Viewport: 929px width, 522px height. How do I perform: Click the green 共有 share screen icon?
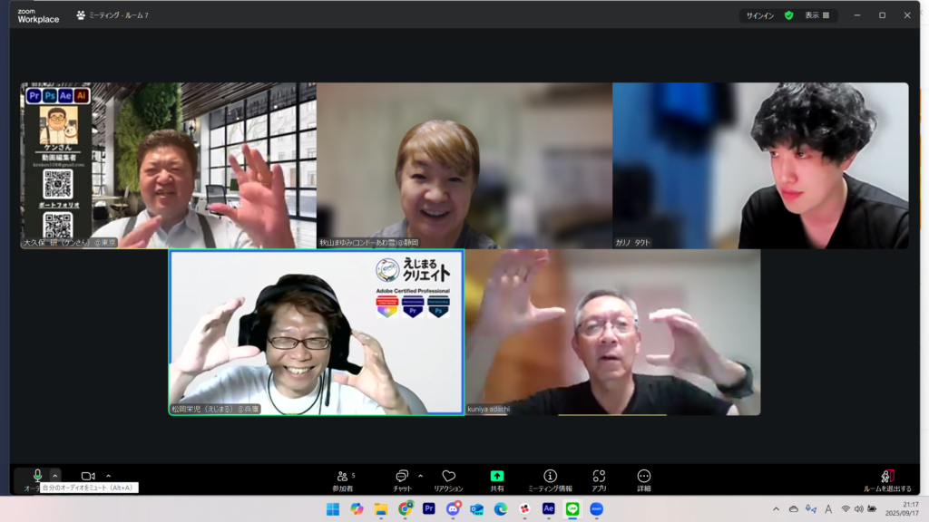497,479
